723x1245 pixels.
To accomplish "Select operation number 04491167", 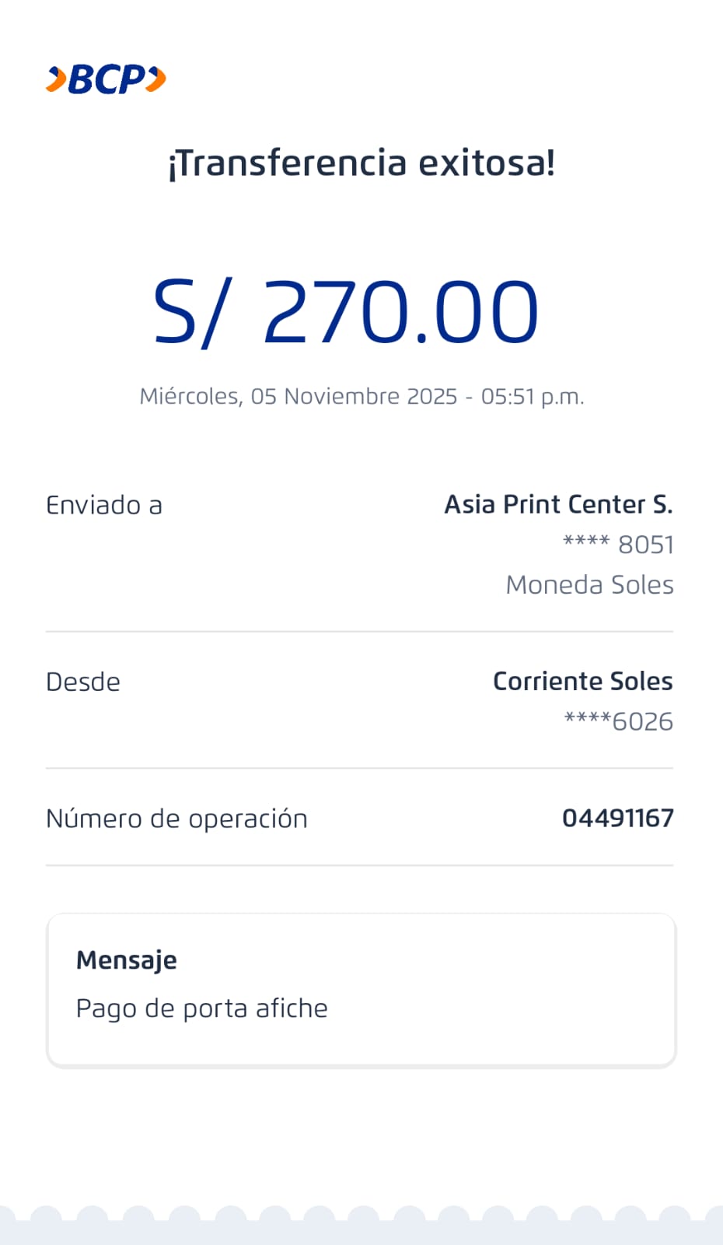I will (617, 819).
